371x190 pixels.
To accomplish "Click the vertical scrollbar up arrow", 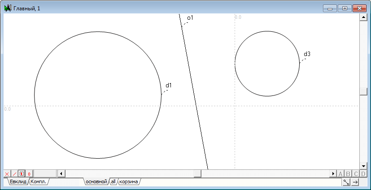I will pyautogui.click(x=363, y=17).
